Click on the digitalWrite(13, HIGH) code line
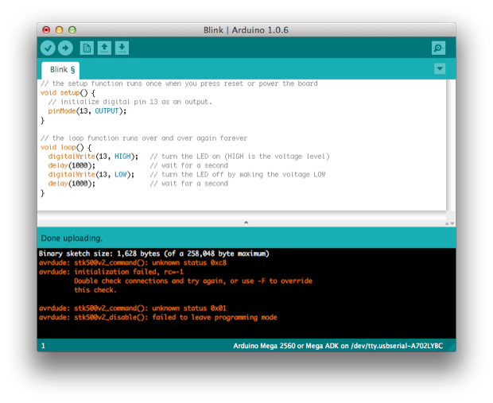The image size is (493, 403). coord(93,157)
